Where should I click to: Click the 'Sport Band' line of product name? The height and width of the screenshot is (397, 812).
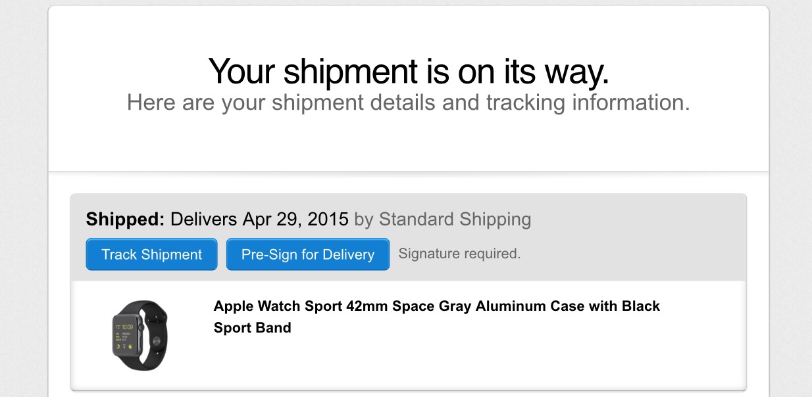click(253, 327)
